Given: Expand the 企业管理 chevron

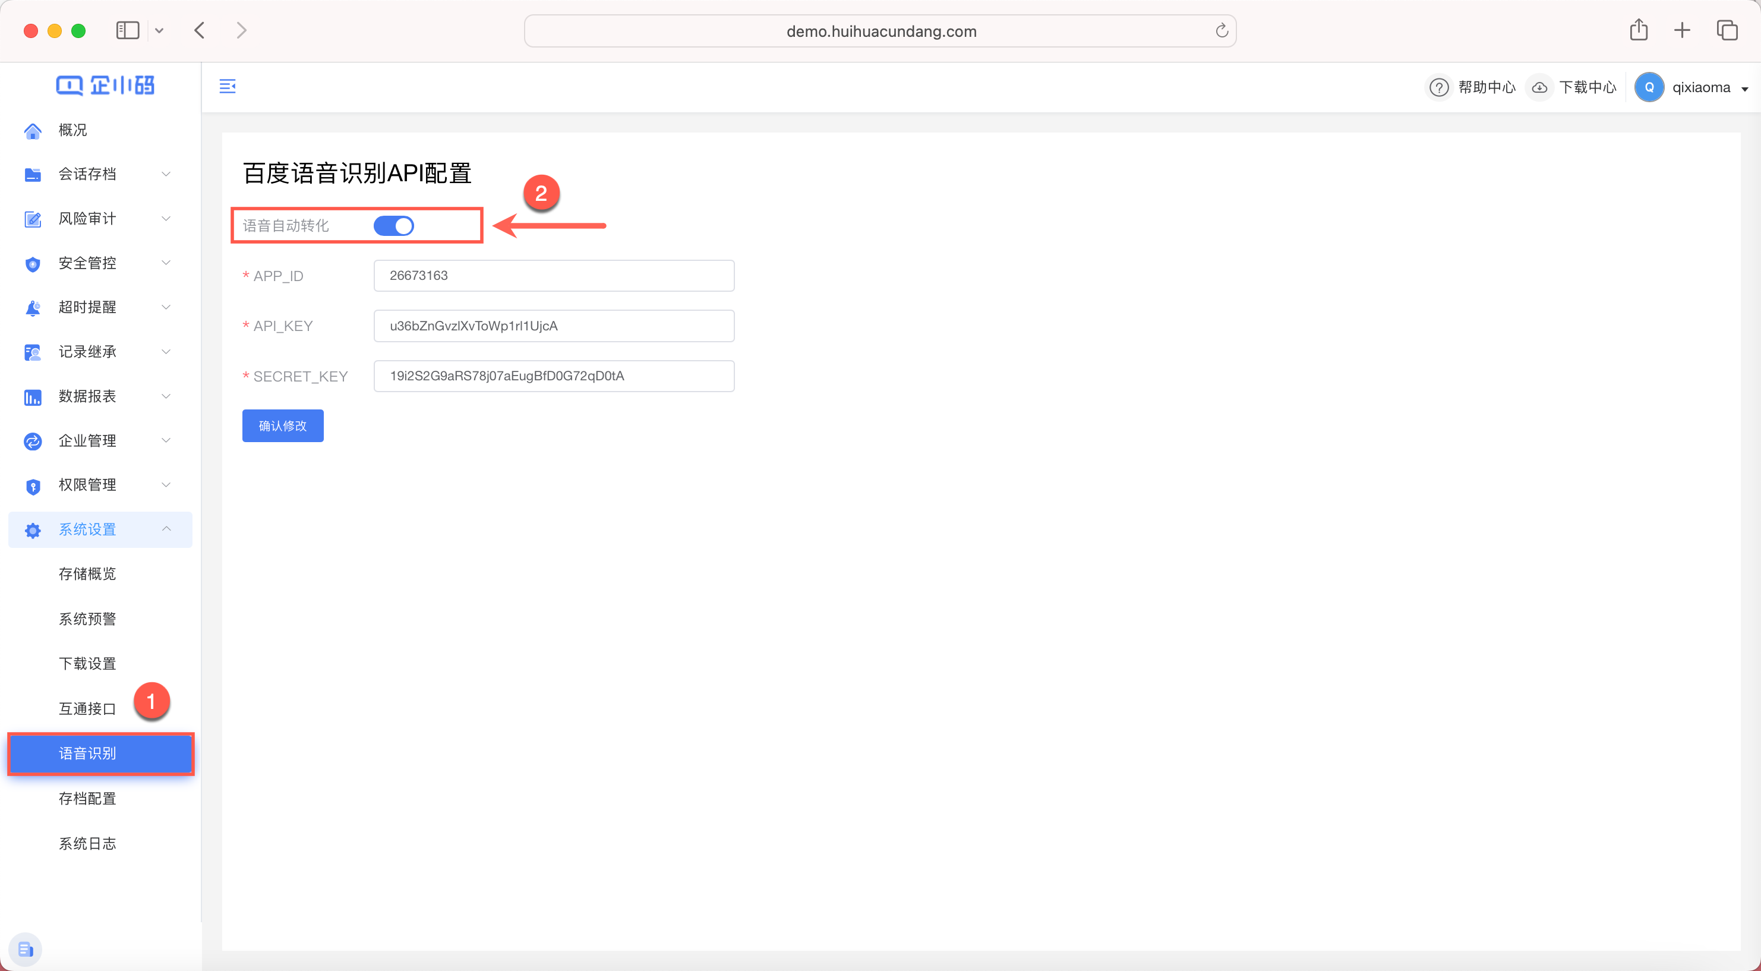Looking at the screenshot, I should click(x=165, y=440).
